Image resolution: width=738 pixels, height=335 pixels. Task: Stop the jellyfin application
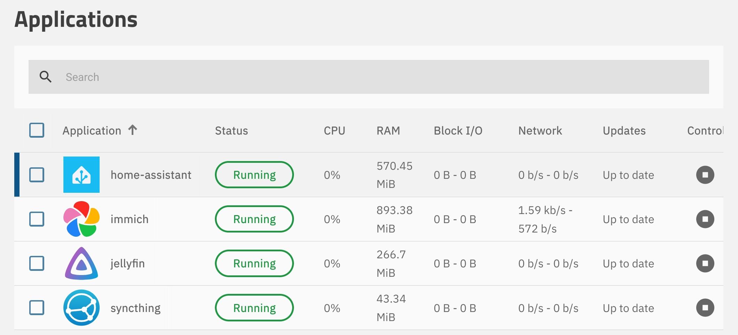point(705,264)
